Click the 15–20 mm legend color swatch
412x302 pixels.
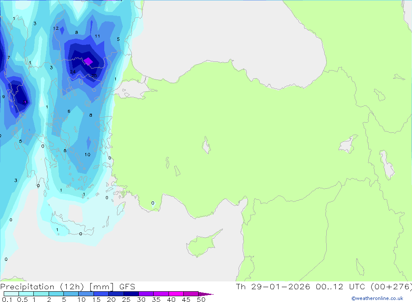click(101, 294)
